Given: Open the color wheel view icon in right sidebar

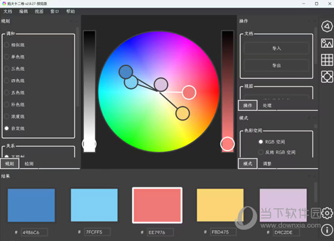Looking at the screenshot, I should 327,26.
